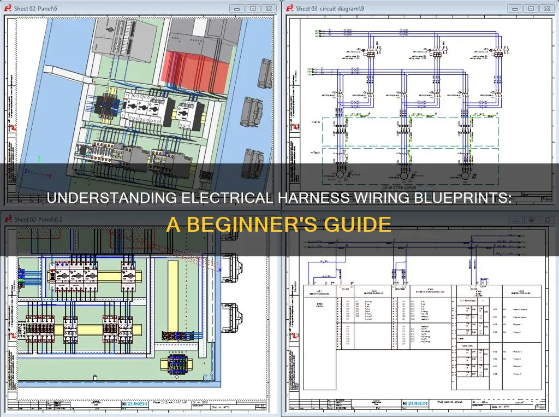
Task: Click E3 logo icon of Sheet 03-circuit diagram\9 window
Action: pos(290,8)
